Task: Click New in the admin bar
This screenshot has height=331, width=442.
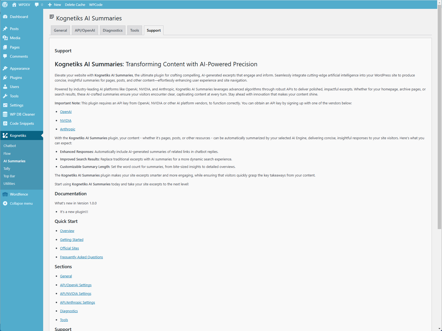Action: coord(57,5)
